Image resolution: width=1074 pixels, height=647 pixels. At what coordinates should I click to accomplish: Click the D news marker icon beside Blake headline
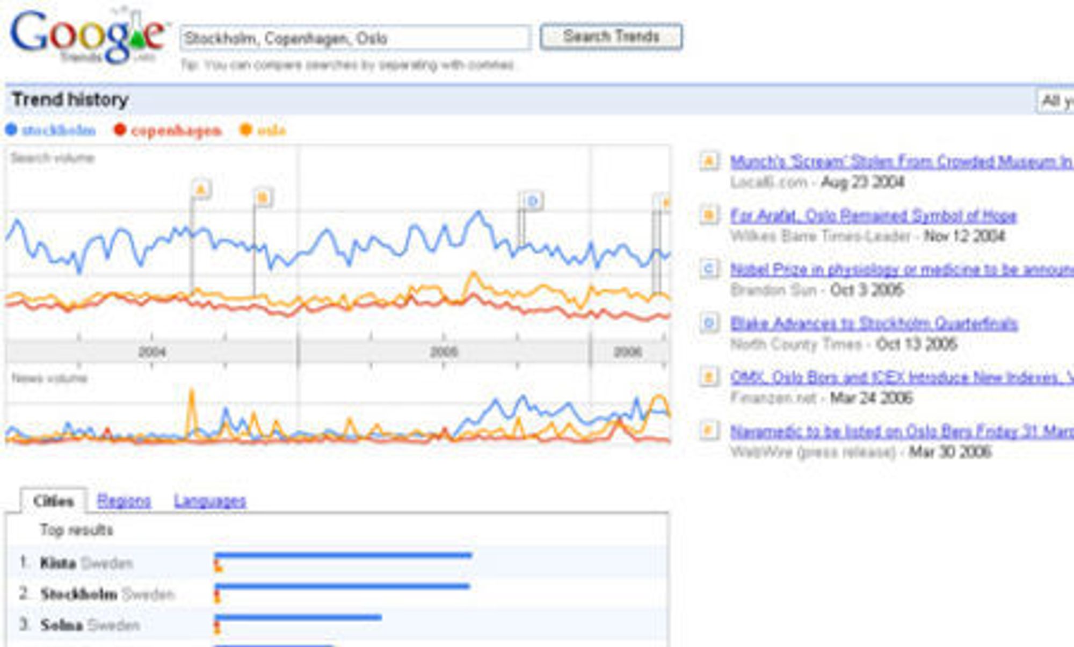tap(709, 323)
